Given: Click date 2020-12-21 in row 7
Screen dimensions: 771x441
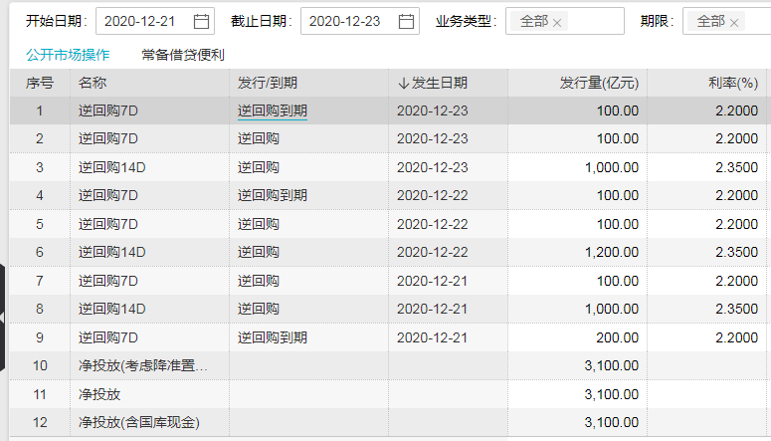Looking at the screenshot, I should point(433,281).
